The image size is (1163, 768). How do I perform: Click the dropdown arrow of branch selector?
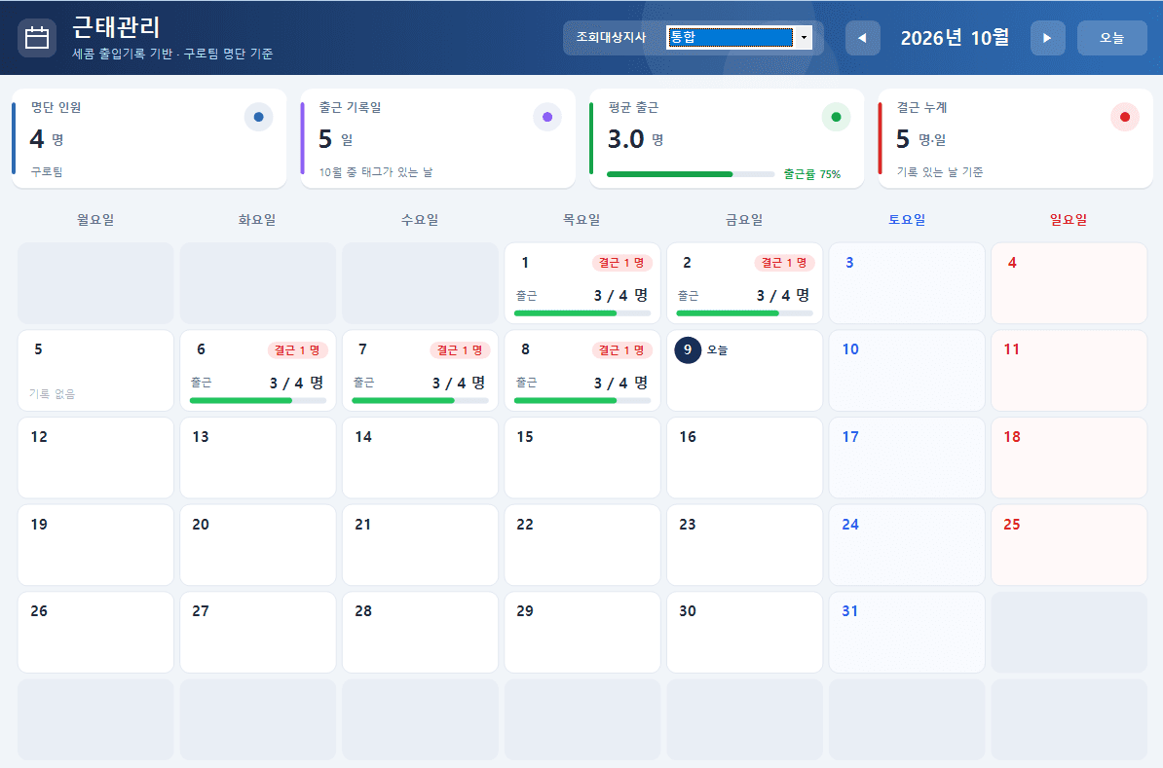click(x=804, y=37)
